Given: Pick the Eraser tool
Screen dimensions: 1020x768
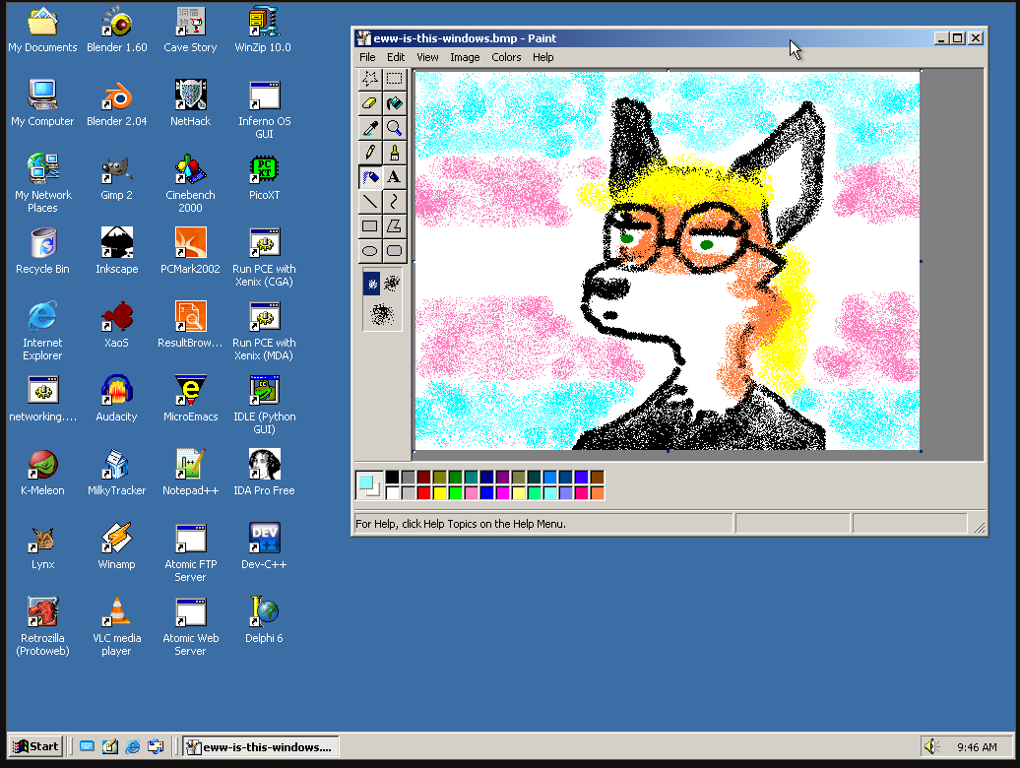Looking at the screenshot, I should pos(370,103).
